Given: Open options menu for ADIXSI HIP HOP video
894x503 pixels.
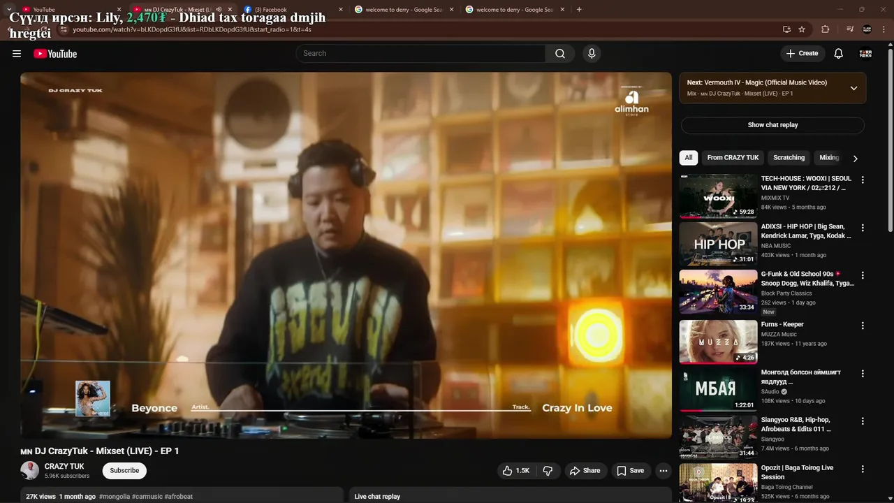Looking at the screenshot, I should [x=863, y=228].
